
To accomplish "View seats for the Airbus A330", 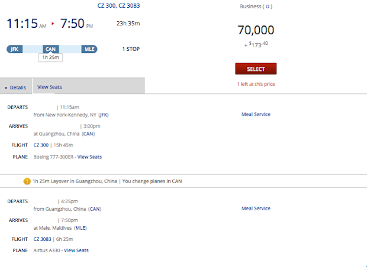I will [76, 250].
